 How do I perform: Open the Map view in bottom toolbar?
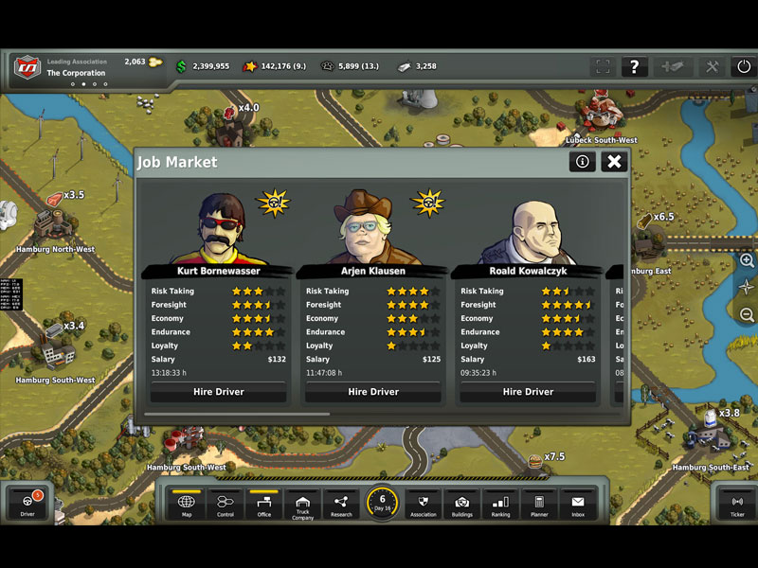(x=187, y=505)
